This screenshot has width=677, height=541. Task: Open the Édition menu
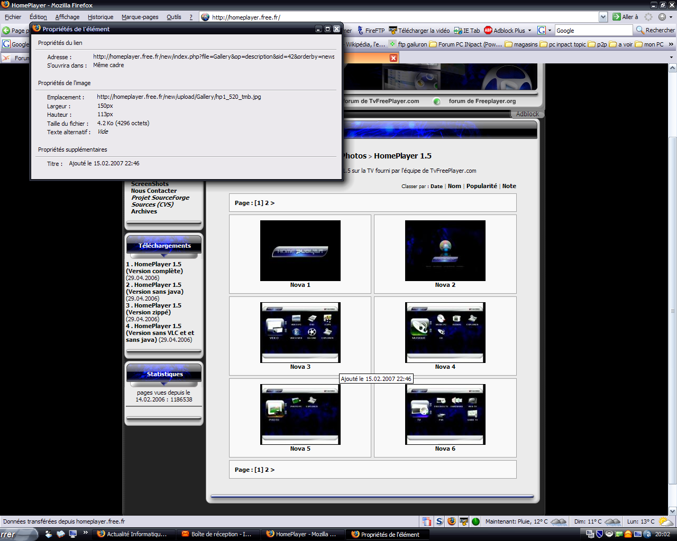click(38, 17)
